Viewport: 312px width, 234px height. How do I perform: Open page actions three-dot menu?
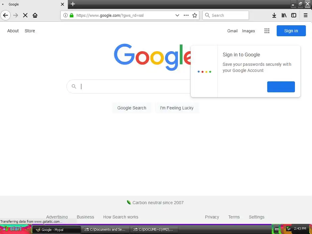tap(186, 15)
